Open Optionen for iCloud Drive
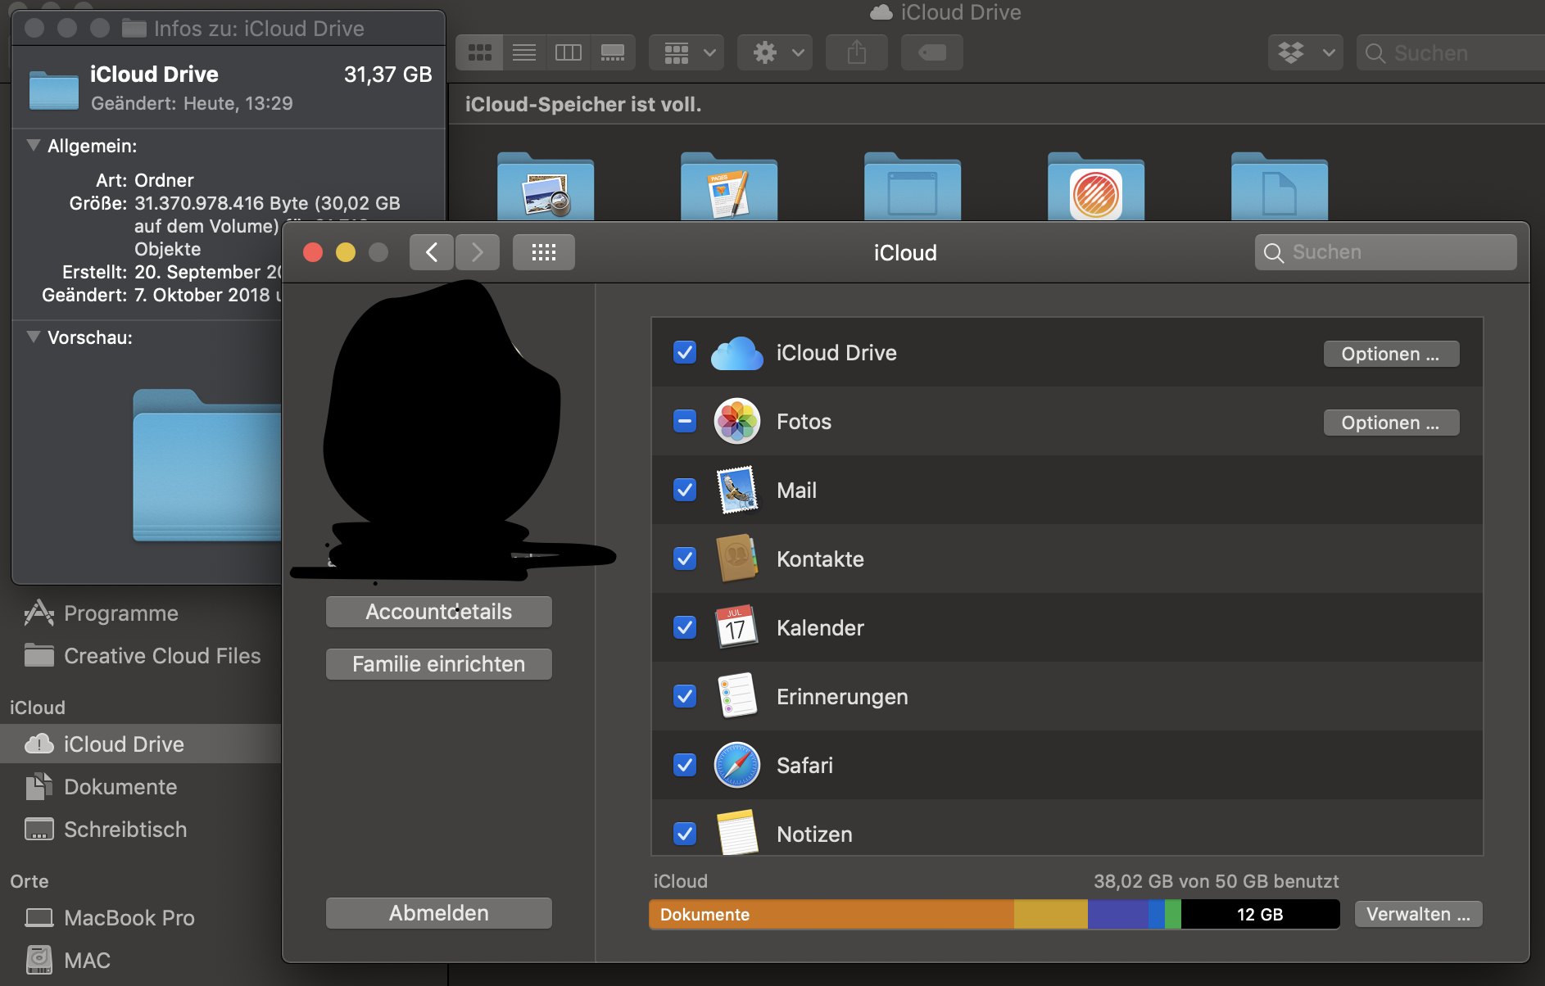 point(1391,354)
